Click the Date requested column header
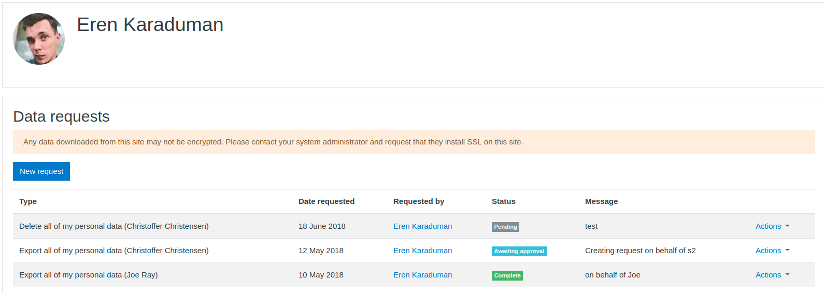The height and width of the screenshot is (293, 824). click(x=326, y=201)
